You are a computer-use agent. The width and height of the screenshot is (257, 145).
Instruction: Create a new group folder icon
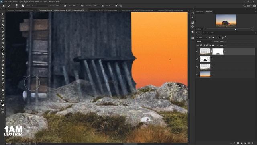(245, 143)
